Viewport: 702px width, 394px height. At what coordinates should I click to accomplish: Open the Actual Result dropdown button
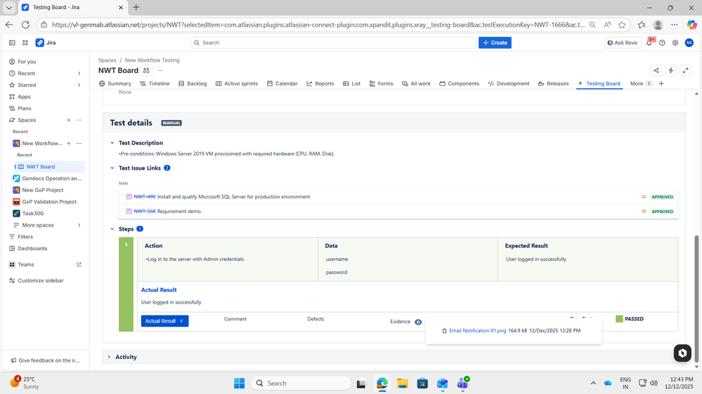coord(164,321)
